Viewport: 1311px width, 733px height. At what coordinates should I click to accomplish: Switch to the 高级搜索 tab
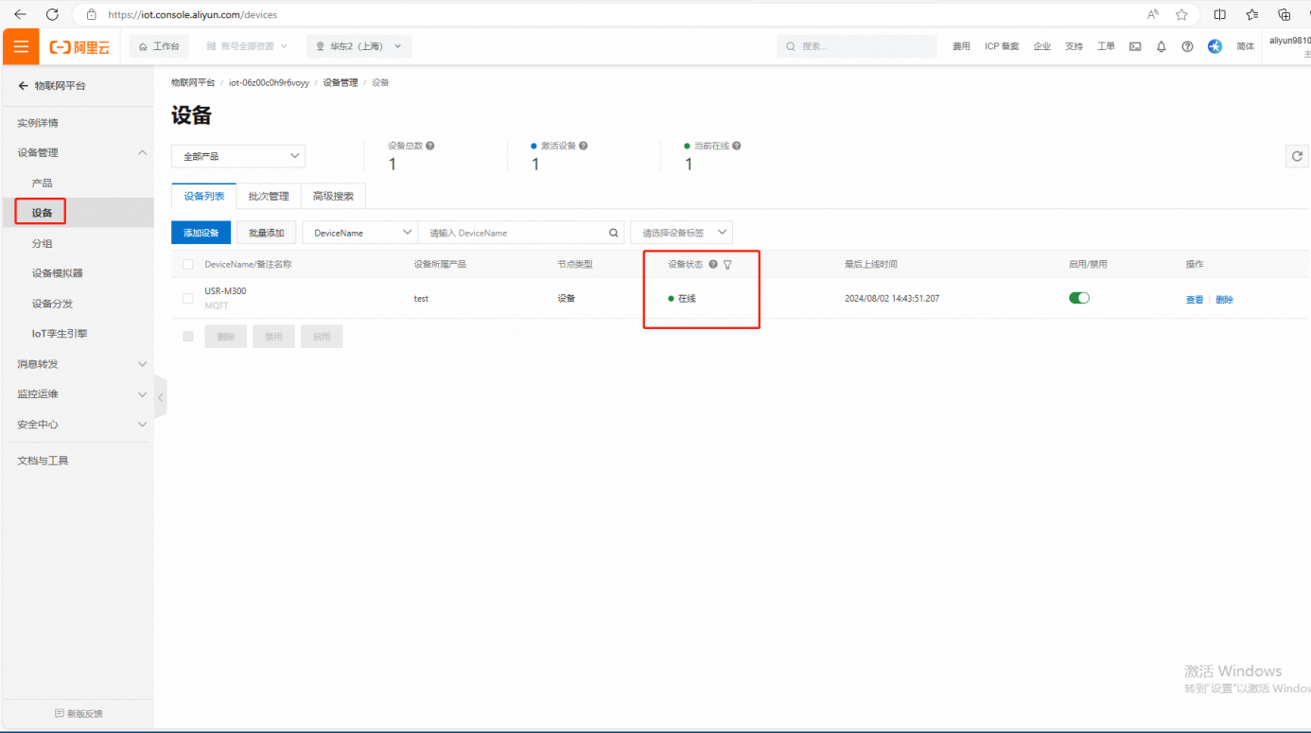333,196
